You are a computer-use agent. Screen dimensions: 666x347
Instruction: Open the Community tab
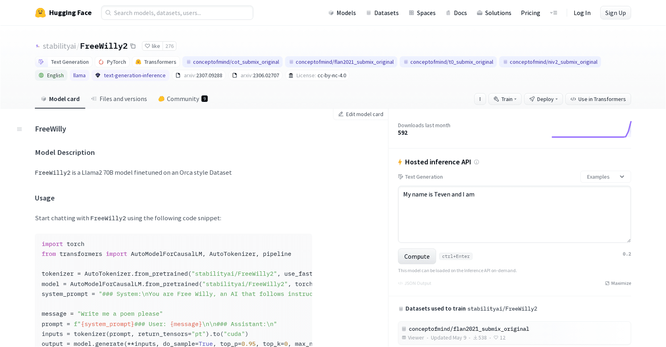point(183,99)
